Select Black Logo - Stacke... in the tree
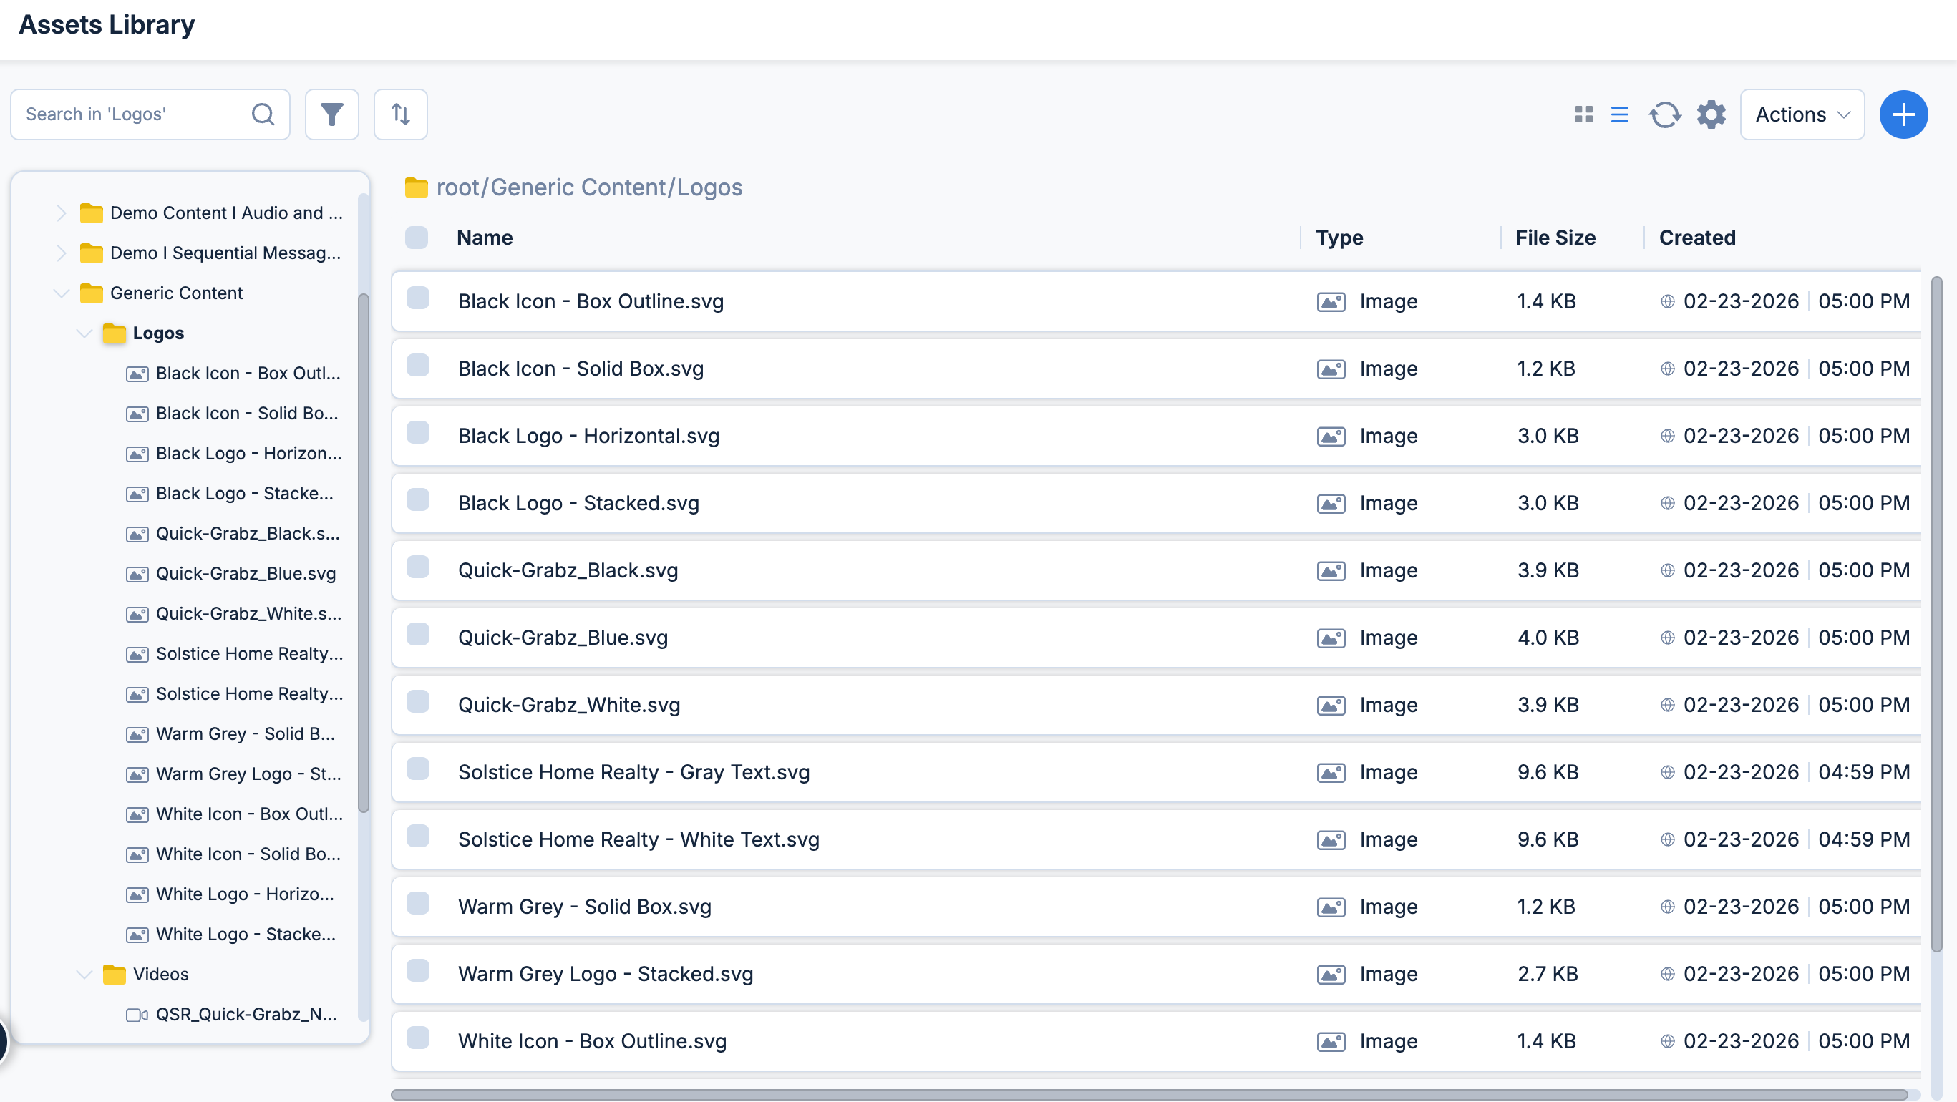The height and width of the screenshot is (1102, 1957). point(245,494)
